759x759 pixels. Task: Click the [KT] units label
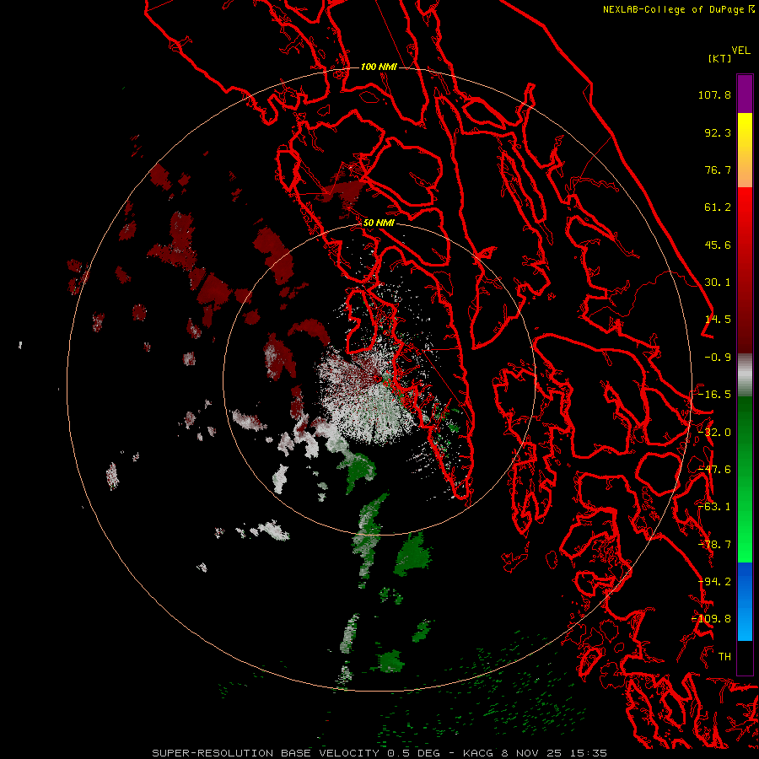pos(720,58)
